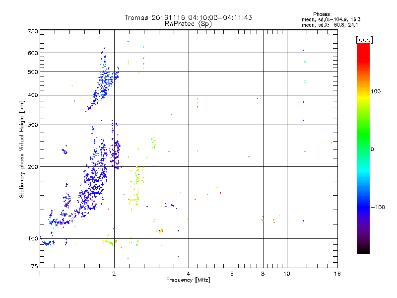Click the plot title 'Tromsø 20161116 04:10:00-04:11:43'
Viewport: 397px width, 298px height.
click(x=188, y=17)
